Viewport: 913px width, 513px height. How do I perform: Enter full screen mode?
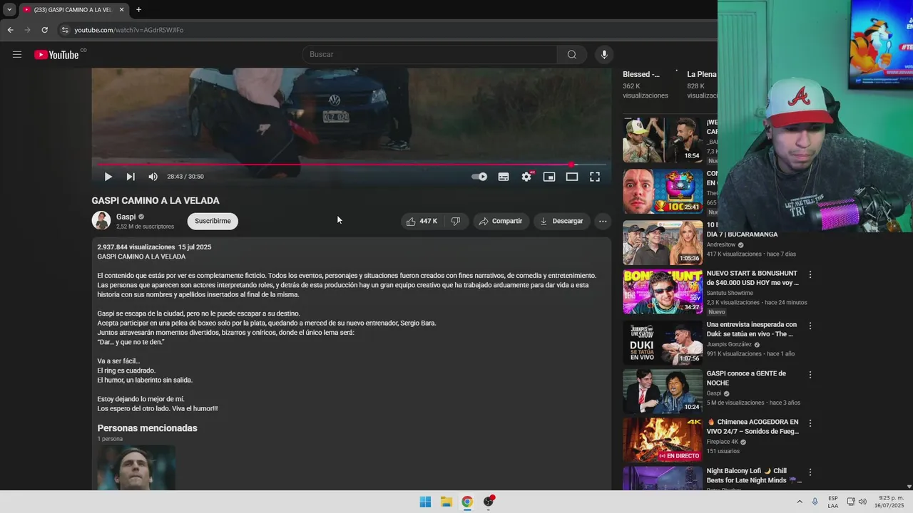point(595,177)
